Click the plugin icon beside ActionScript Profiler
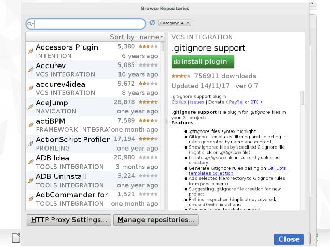The height and width of the screenshot is (247, 330). point(31,143)
